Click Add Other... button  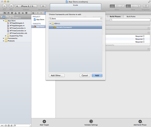[57, 76]
